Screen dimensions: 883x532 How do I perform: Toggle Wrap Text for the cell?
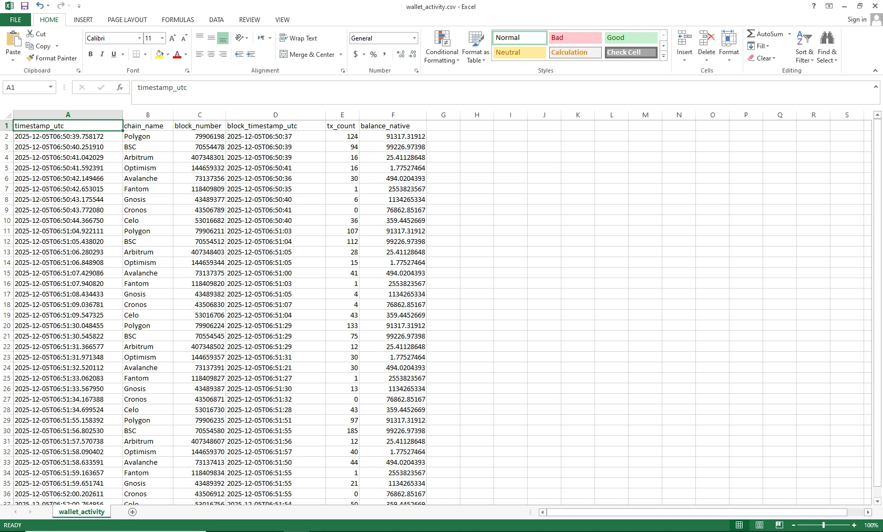pyautogui.click(x=298, y=38)
